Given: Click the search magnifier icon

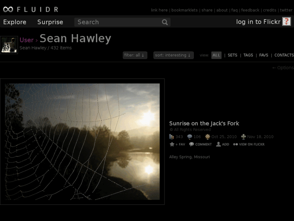Looking at the screenshot, I should [x=165, y=22].
